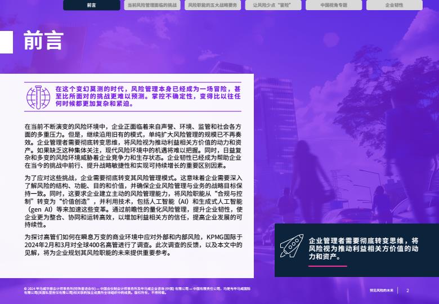Viewport: 439px width, 304px height.
Task: Click the paragraph mentioning KPMG国际 survey
Action: [x=133, y=245]
